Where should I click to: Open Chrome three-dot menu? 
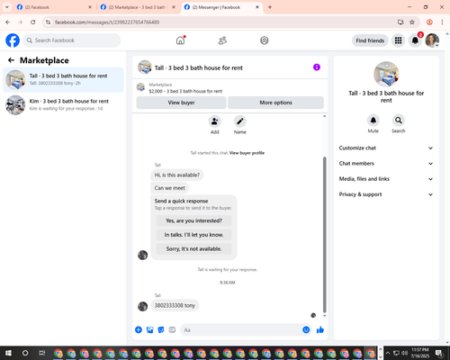pos(442,22)
